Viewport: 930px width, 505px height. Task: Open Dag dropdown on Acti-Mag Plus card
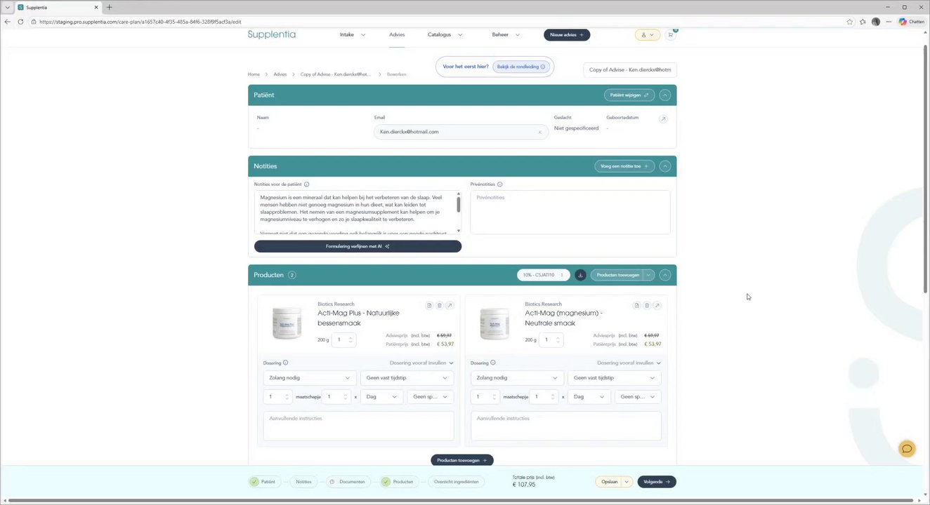(381, 397)
